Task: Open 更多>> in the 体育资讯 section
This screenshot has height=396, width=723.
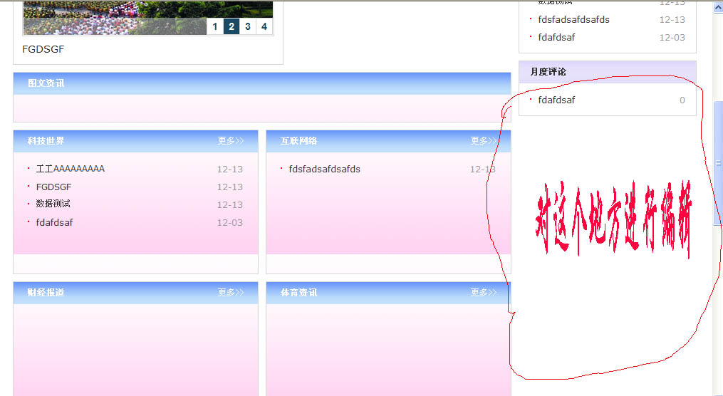Action: [x=484, y=293]
